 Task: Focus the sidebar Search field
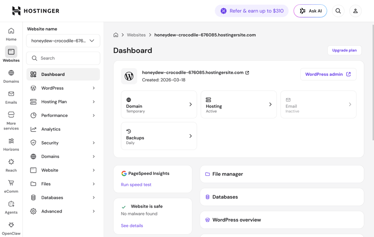point(63,58)
